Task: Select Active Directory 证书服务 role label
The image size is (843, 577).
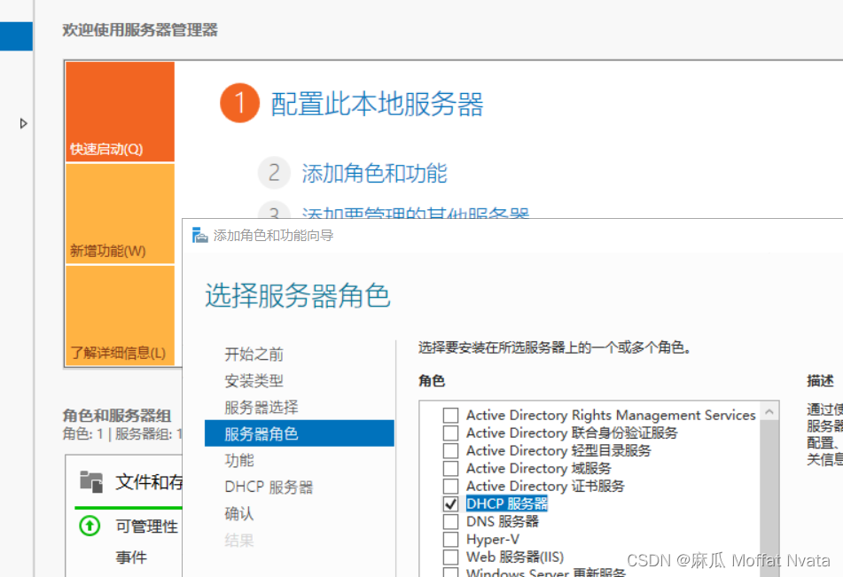Action: 545,486
